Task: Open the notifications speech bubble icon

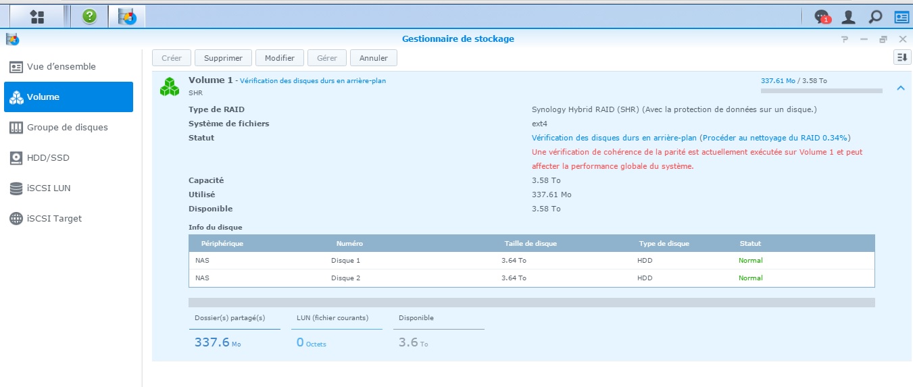Action: click(822, 17)
